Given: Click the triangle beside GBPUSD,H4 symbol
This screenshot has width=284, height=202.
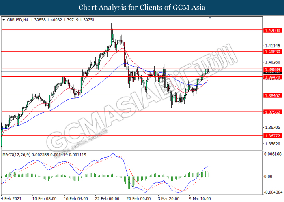Looking at the screenshot, I should (x=4, y=20).
